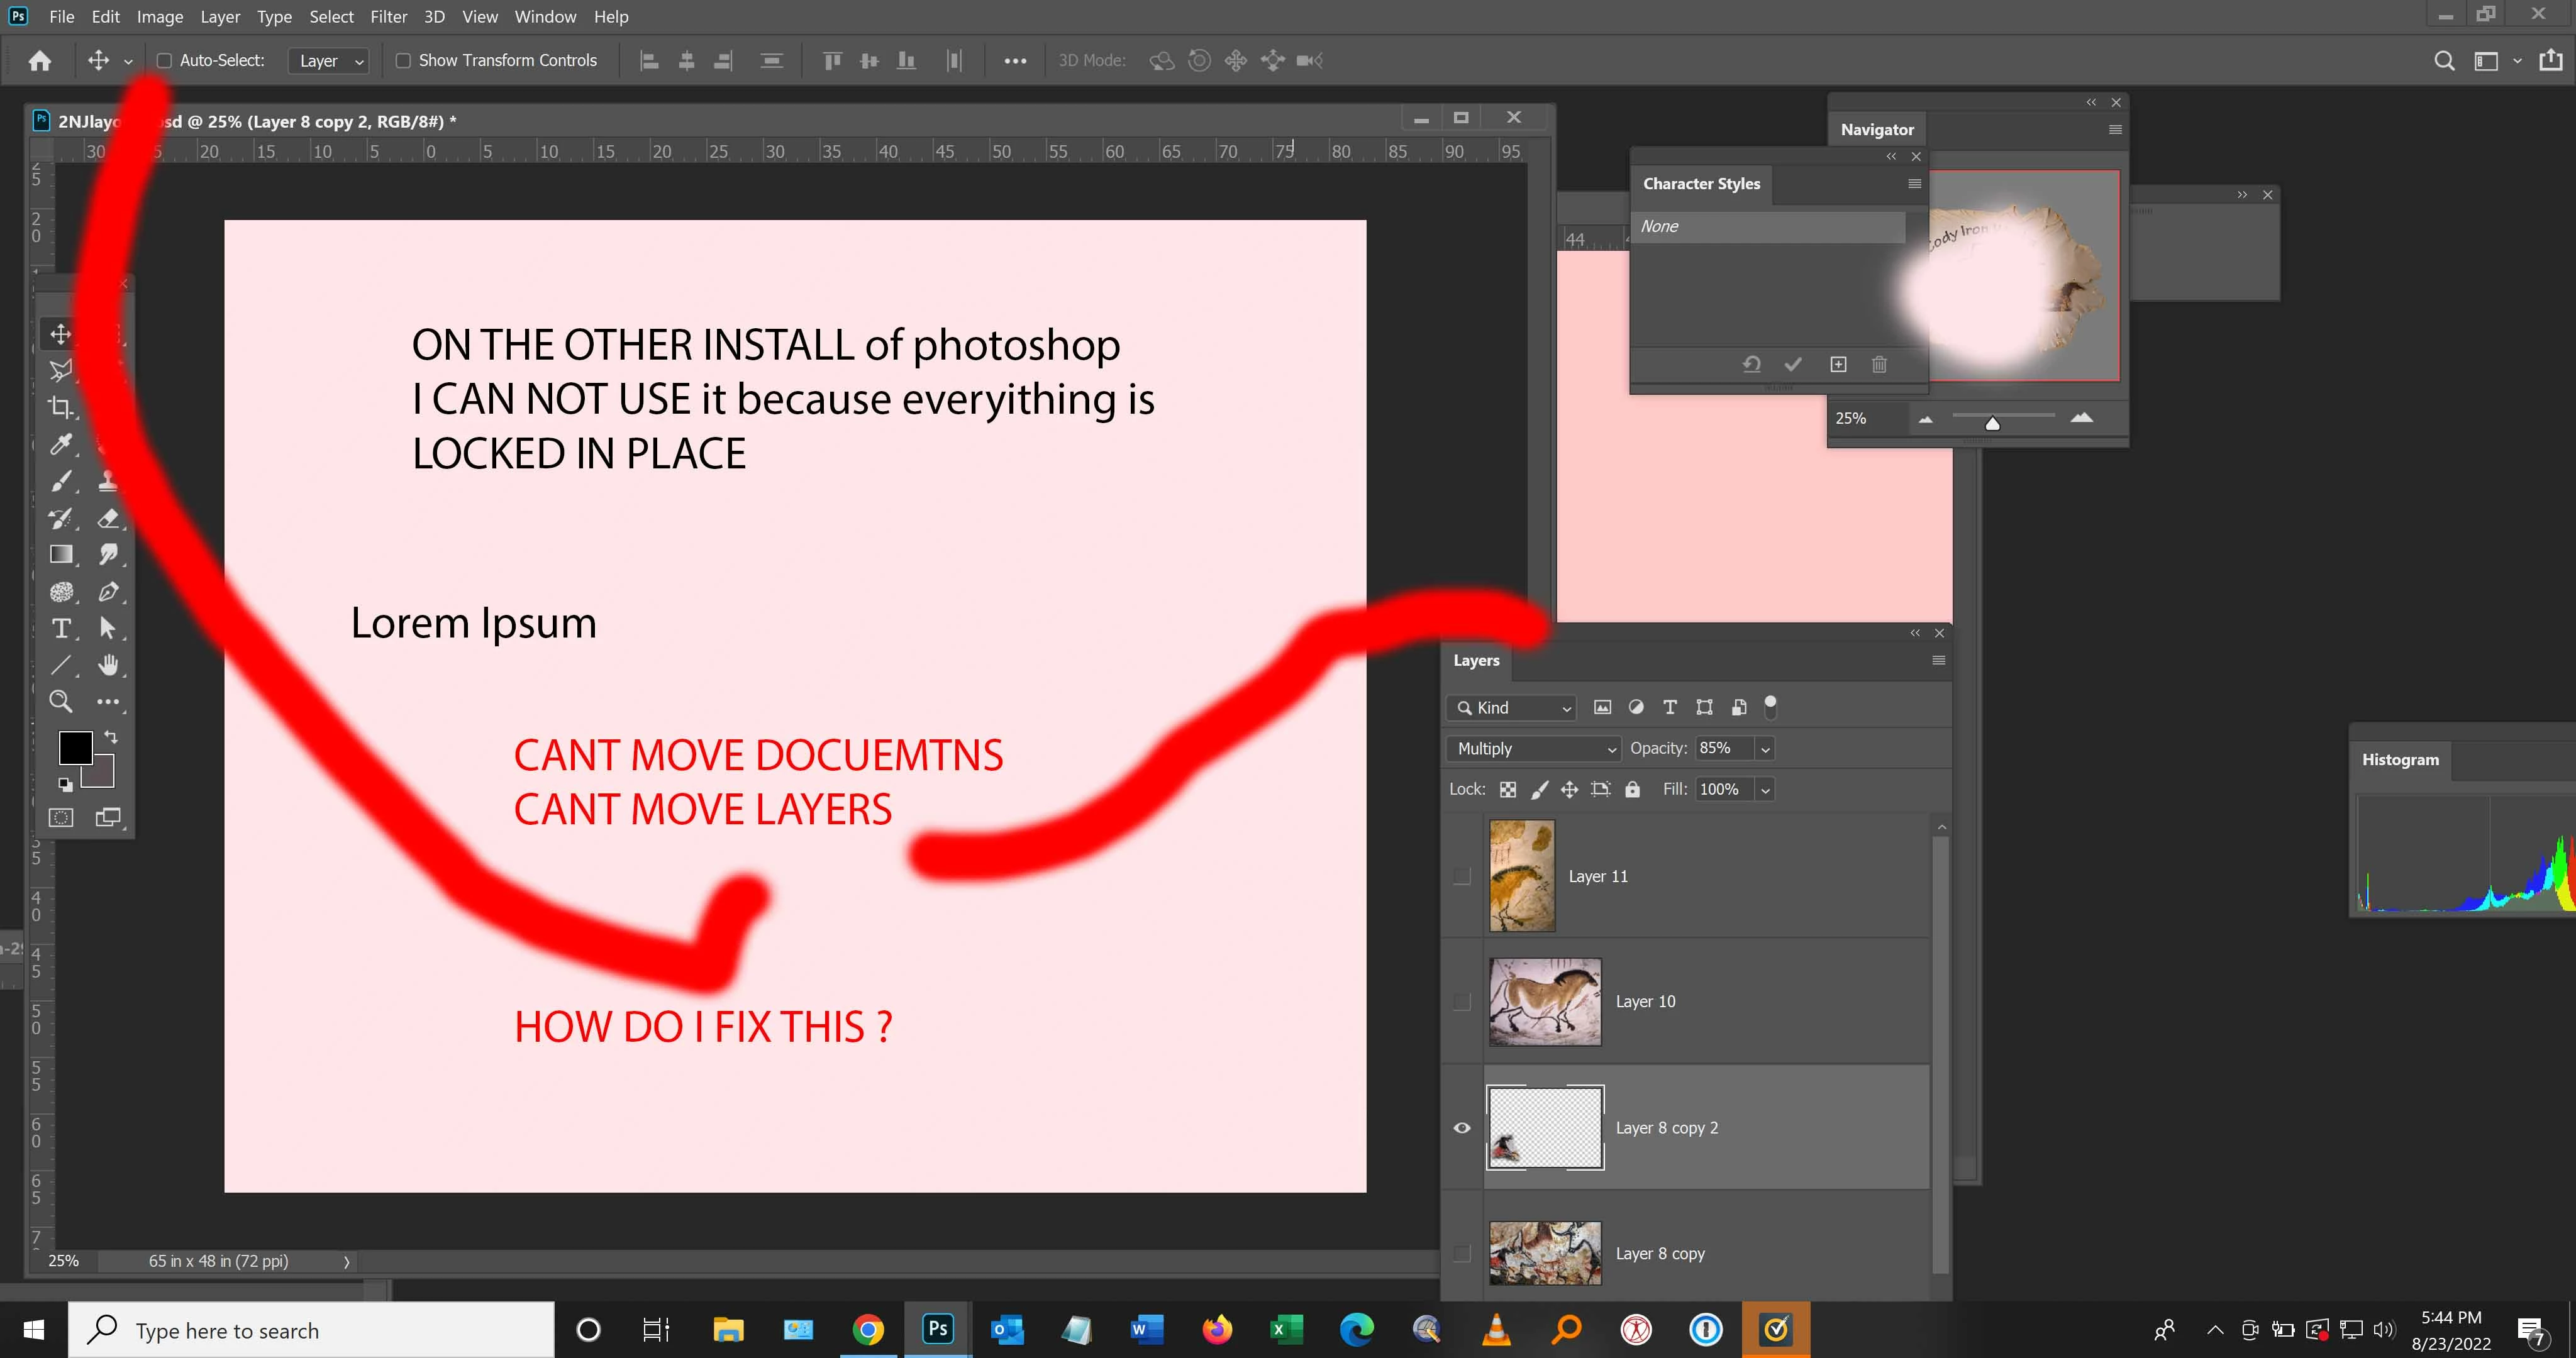Expand the Opacity slider dropdown arrow

[1765, 748]
